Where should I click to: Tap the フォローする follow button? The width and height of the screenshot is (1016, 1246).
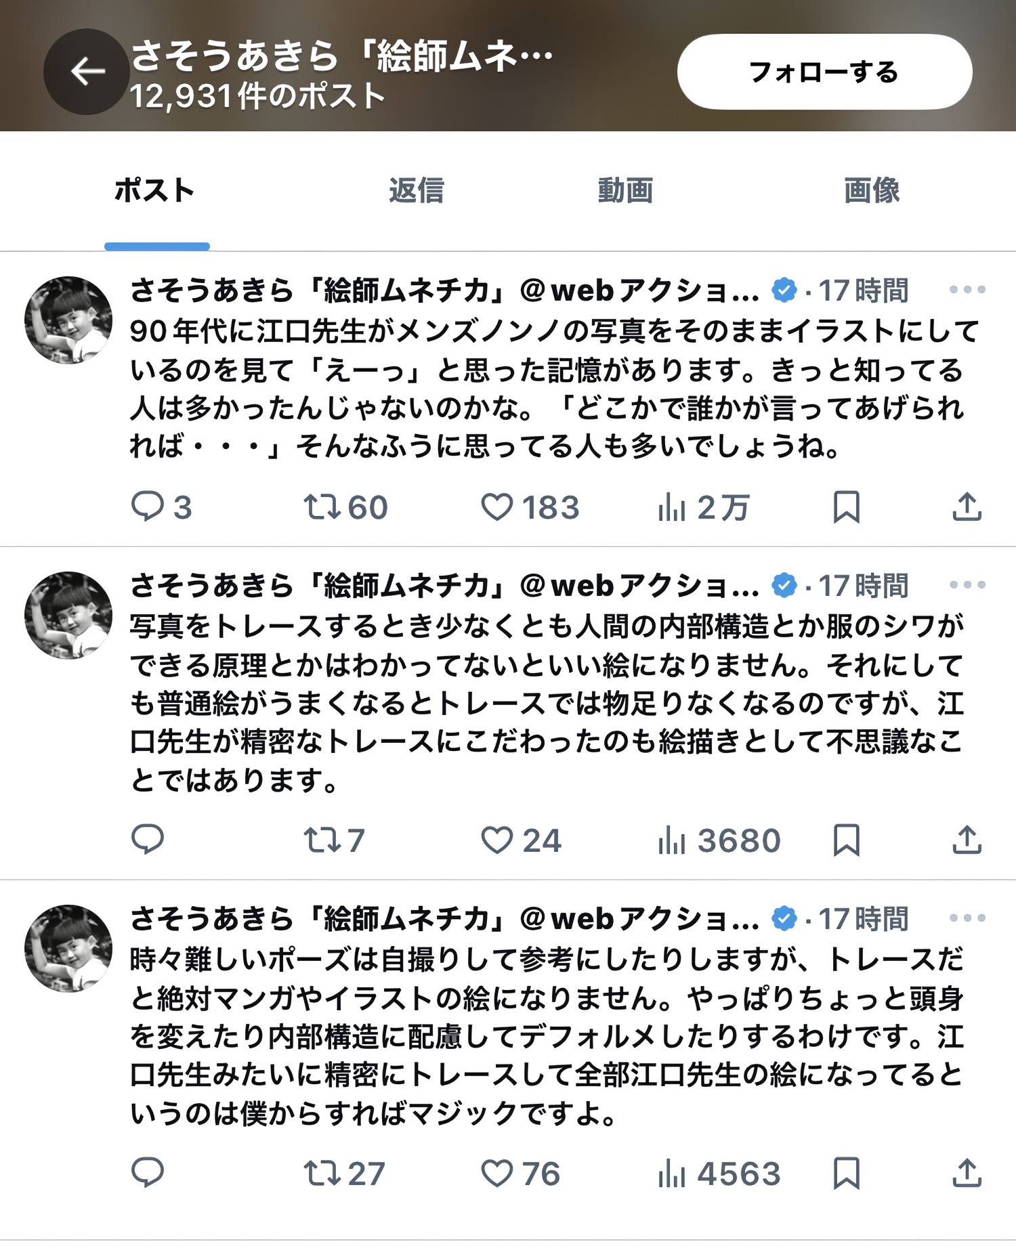tap(824, 72)
